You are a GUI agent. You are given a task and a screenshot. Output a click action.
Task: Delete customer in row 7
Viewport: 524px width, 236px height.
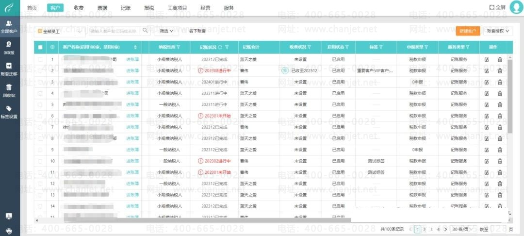(x=500, y=127)
